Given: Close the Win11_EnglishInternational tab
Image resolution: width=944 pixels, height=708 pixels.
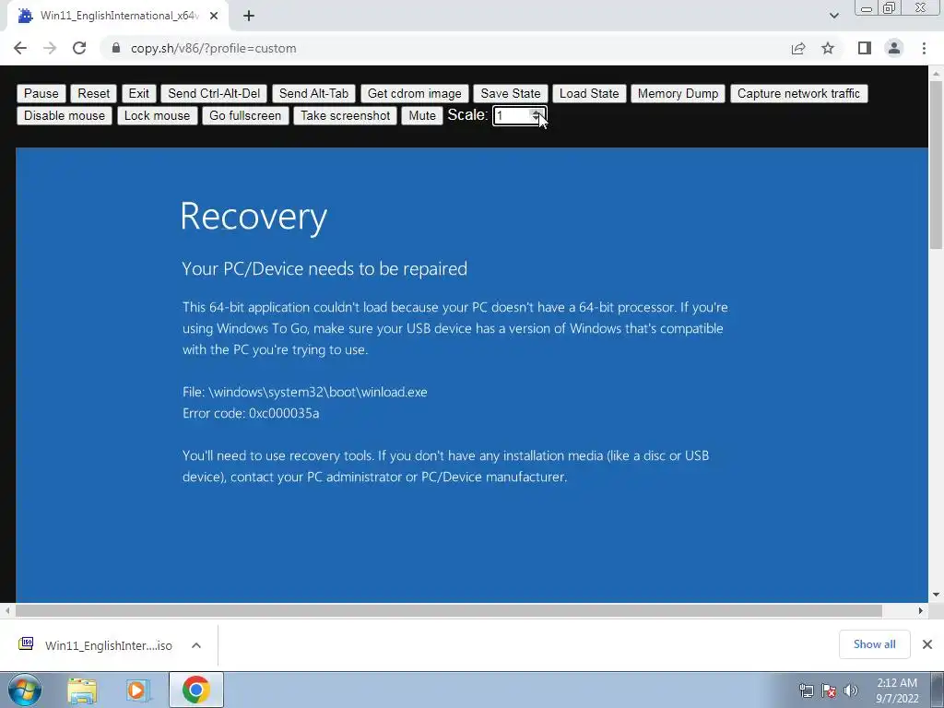Looking at the screenshot, I should pos(214,17).
